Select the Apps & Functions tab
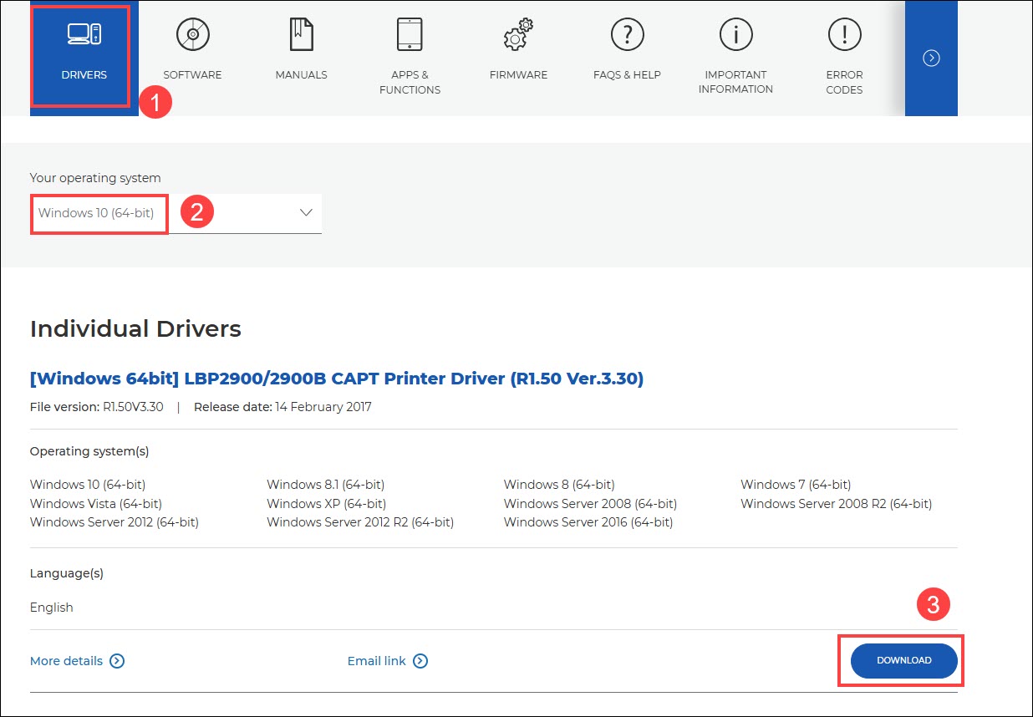Screen dimensions: 1033x717 tap(410, 58)
